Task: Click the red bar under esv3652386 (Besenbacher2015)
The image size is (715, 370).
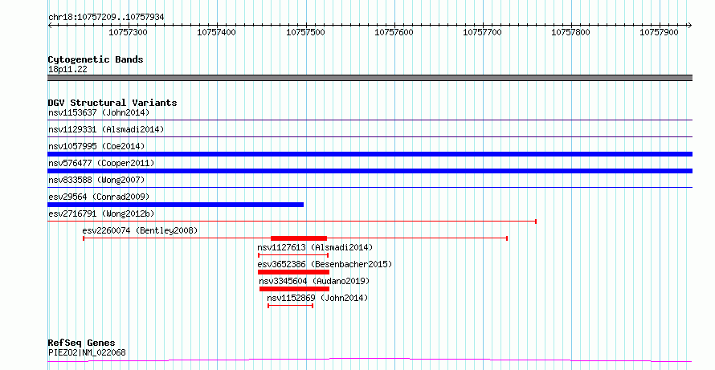Action: click(x=294, y=272)
